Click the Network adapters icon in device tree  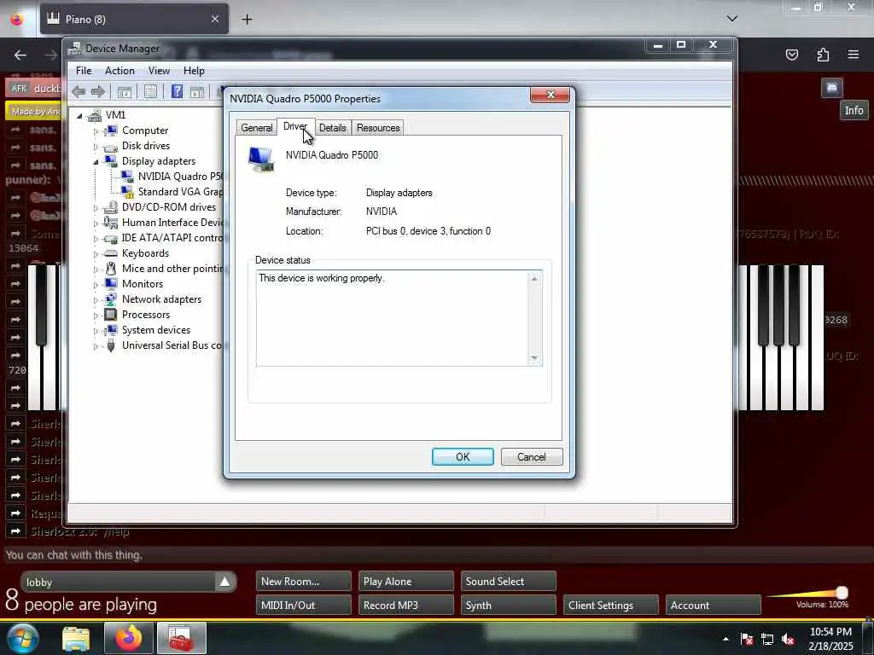click(111, 299)
